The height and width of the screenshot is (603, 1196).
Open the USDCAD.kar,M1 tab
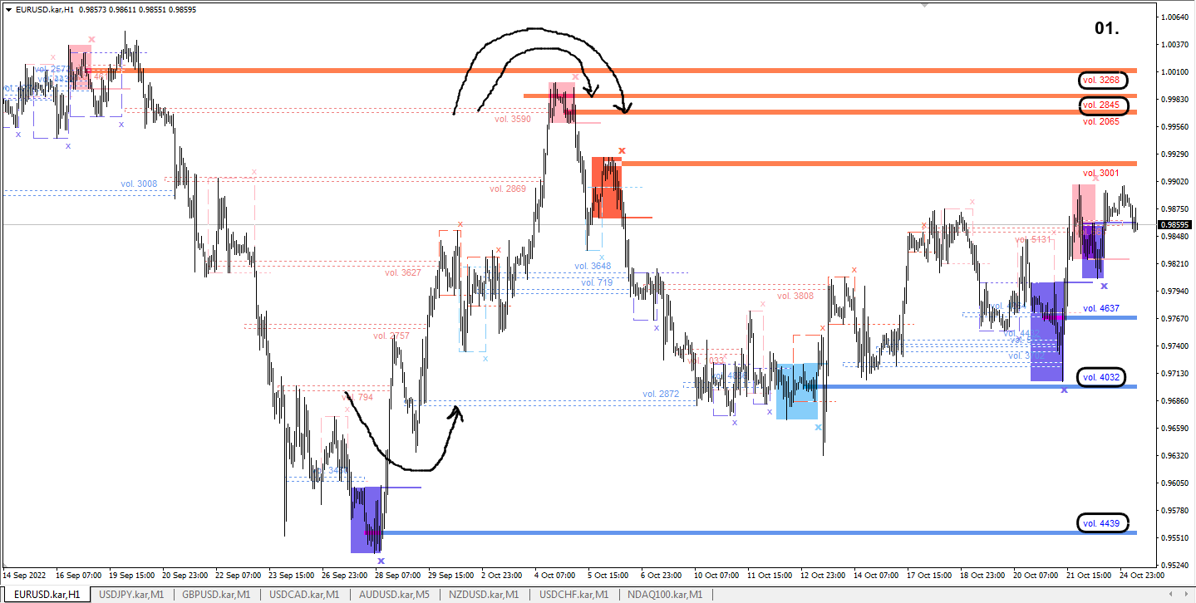click(x=304, y=595)
